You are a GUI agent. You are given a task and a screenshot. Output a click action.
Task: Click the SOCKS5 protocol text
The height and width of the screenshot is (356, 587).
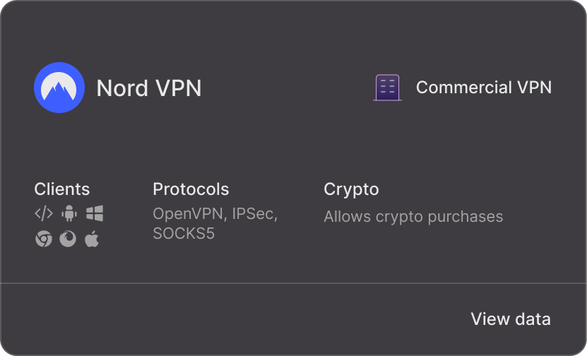(x=184, y=233)
